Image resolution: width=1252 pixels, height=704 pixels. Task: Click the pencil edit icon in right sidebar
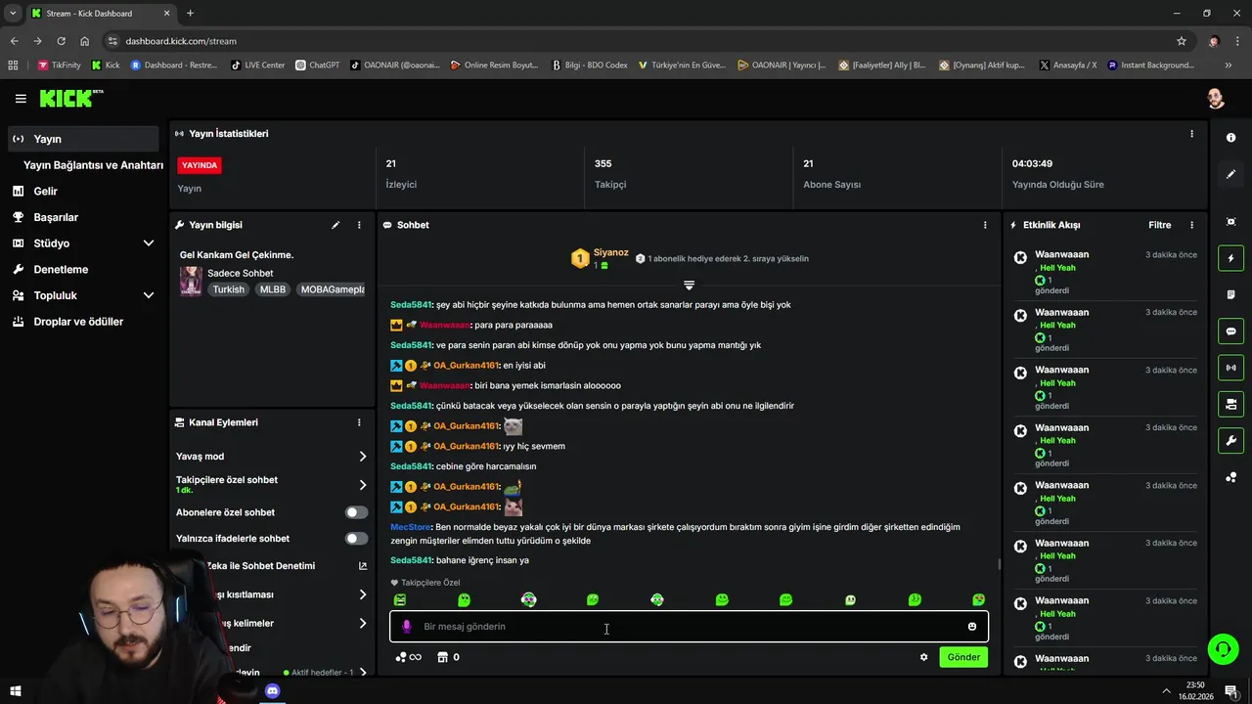[x=1230, y=174]
